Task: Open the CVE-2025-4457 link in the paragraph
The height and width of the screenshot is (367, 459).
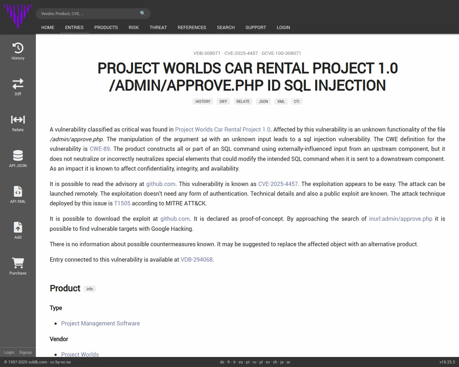Action: point(278,184)
